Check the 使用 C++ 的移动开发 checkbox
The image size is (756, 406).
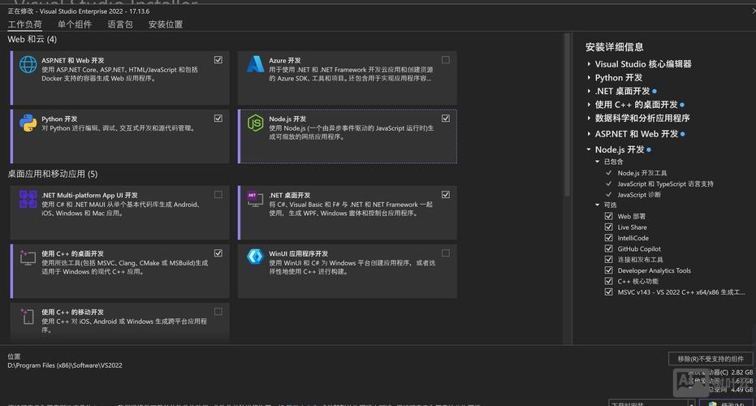pyautogui.click(x=218, y=312)
